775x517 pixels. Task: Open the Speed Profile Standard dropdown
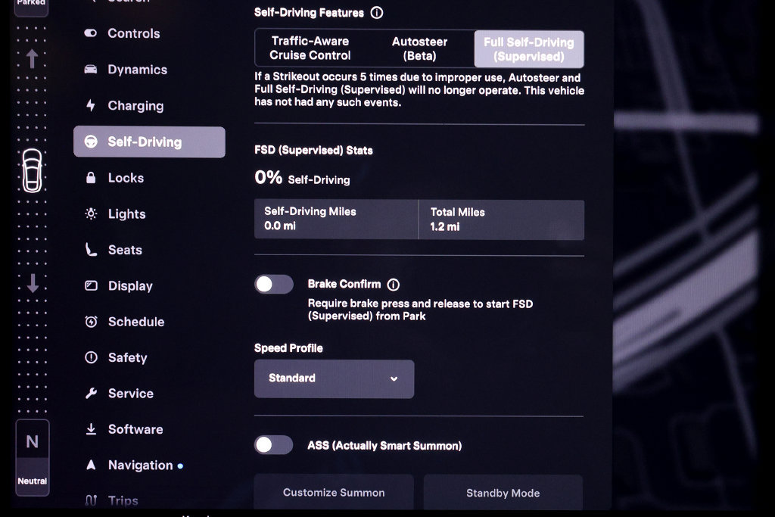pos(334,378)
